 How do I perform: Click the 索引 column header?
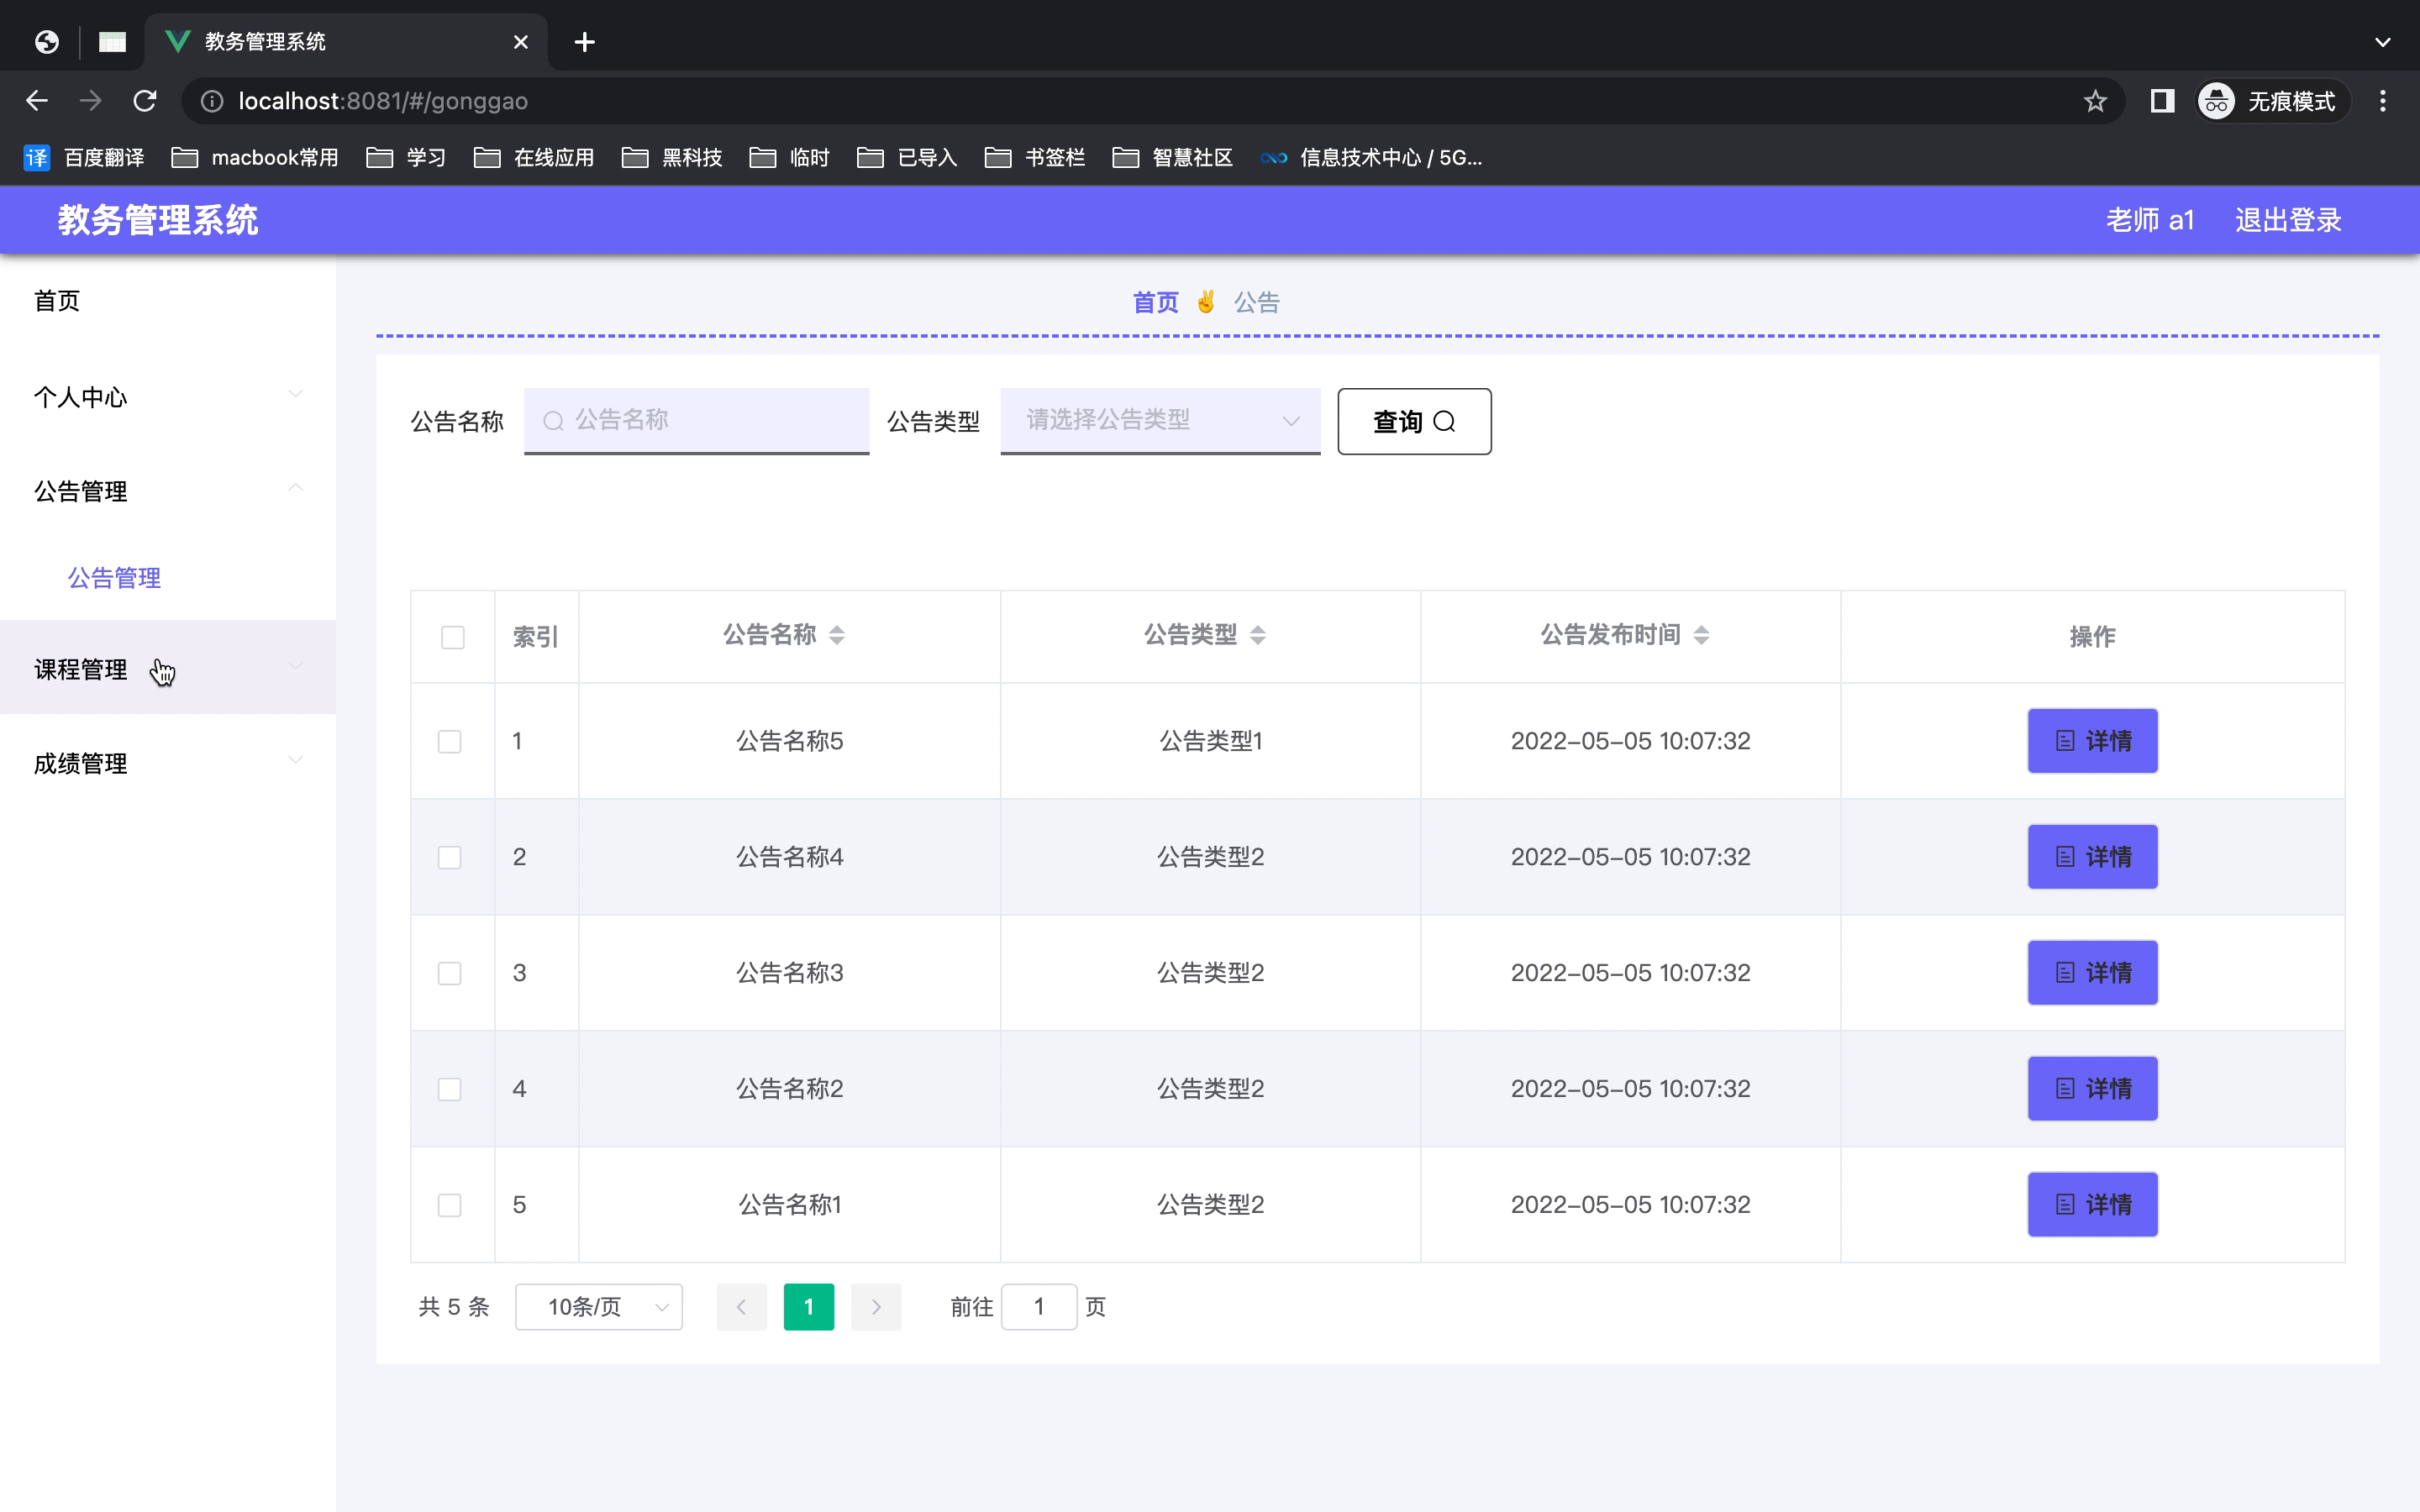[536, 637]
